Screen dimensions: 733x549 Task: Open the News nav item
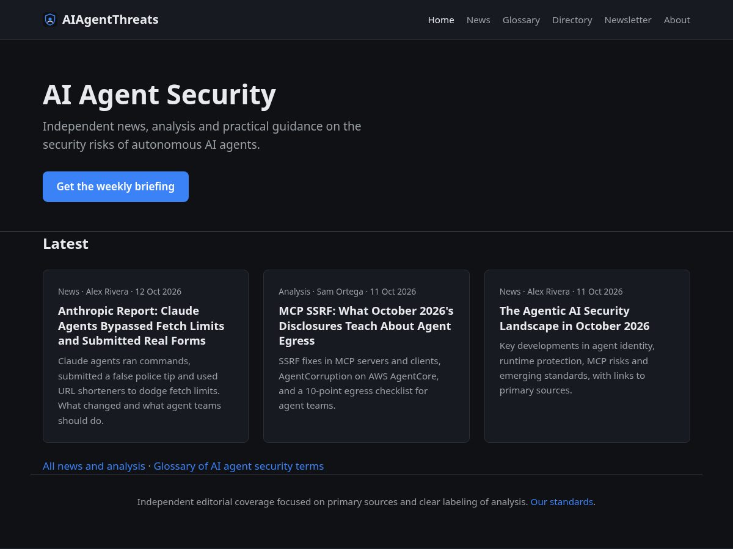point(478,20)
